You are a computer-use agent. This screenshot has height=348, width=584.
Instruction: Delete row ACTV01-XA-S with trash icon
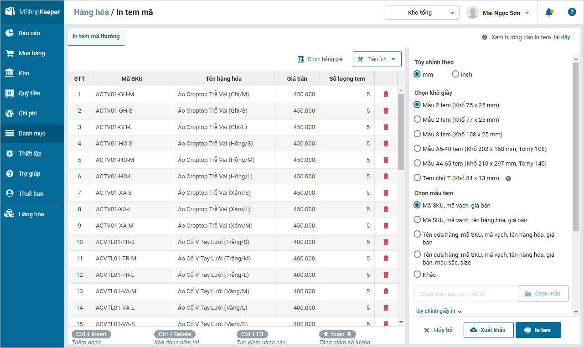pyautogui.click(x=386, y=193)
